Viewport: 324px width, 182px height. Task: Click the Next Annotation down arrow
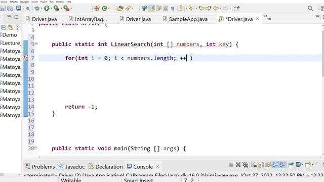tap(181, 8)
